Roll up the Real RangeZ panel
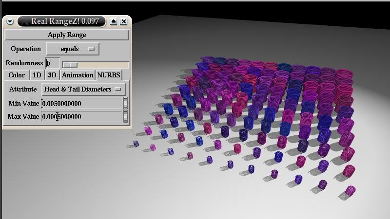390x219 pixels. (113, 21)
